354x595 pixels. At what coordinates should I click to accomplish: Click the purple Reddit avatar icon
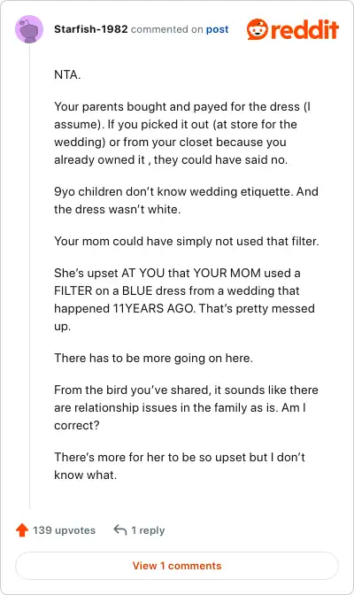[x=29, y=29]
